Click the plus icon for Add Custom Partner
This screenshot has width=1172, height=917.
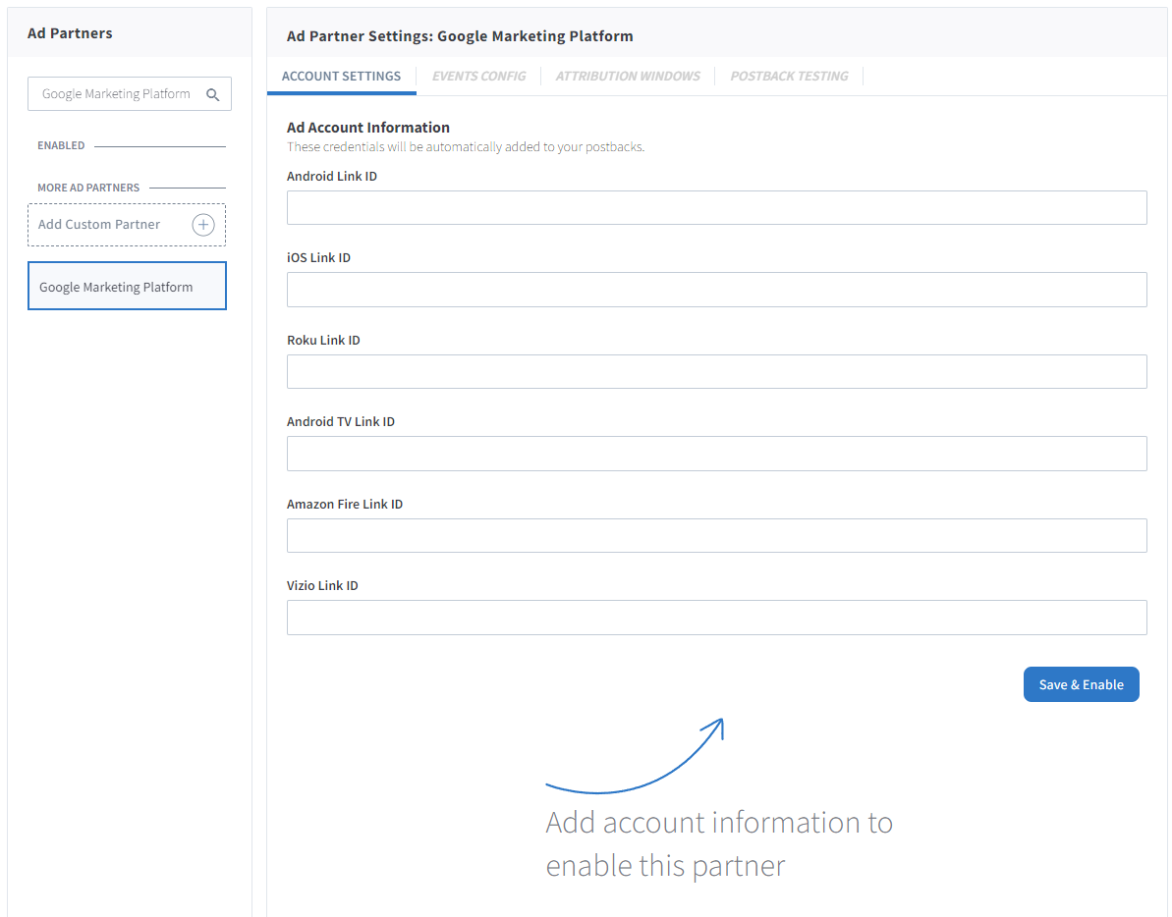tap(203, 225)
